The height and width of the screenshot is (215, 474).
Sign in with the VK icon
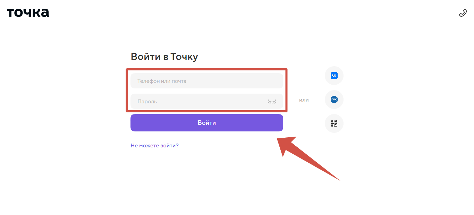(334, 76)
